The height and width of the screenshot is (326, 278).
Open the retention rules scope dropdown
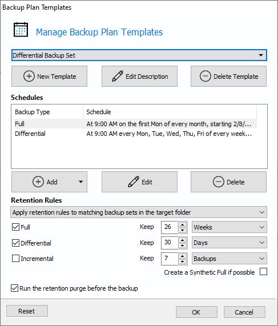pyautogui.click(x=139, y=212)
